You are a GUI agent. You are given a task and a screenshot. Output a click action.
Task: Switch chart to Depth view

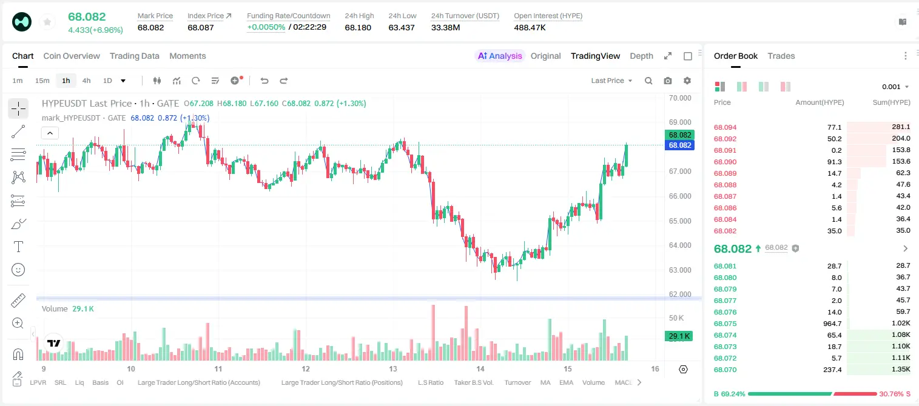click(641, 56)
